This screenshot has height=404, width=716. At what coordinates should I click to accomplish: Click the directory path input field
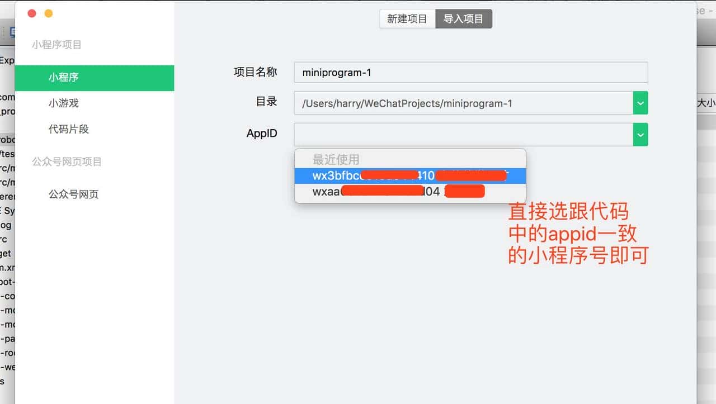(464, 103)
